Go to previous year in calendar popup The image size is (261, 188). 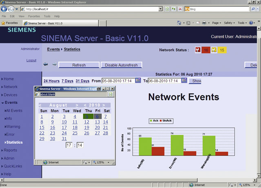pyautogui.click(x=85, y=105)
